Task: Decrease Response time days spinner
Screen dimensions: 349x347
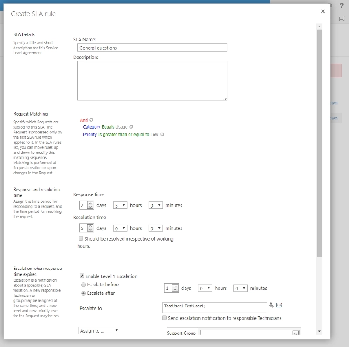Action: coord(90,207)
